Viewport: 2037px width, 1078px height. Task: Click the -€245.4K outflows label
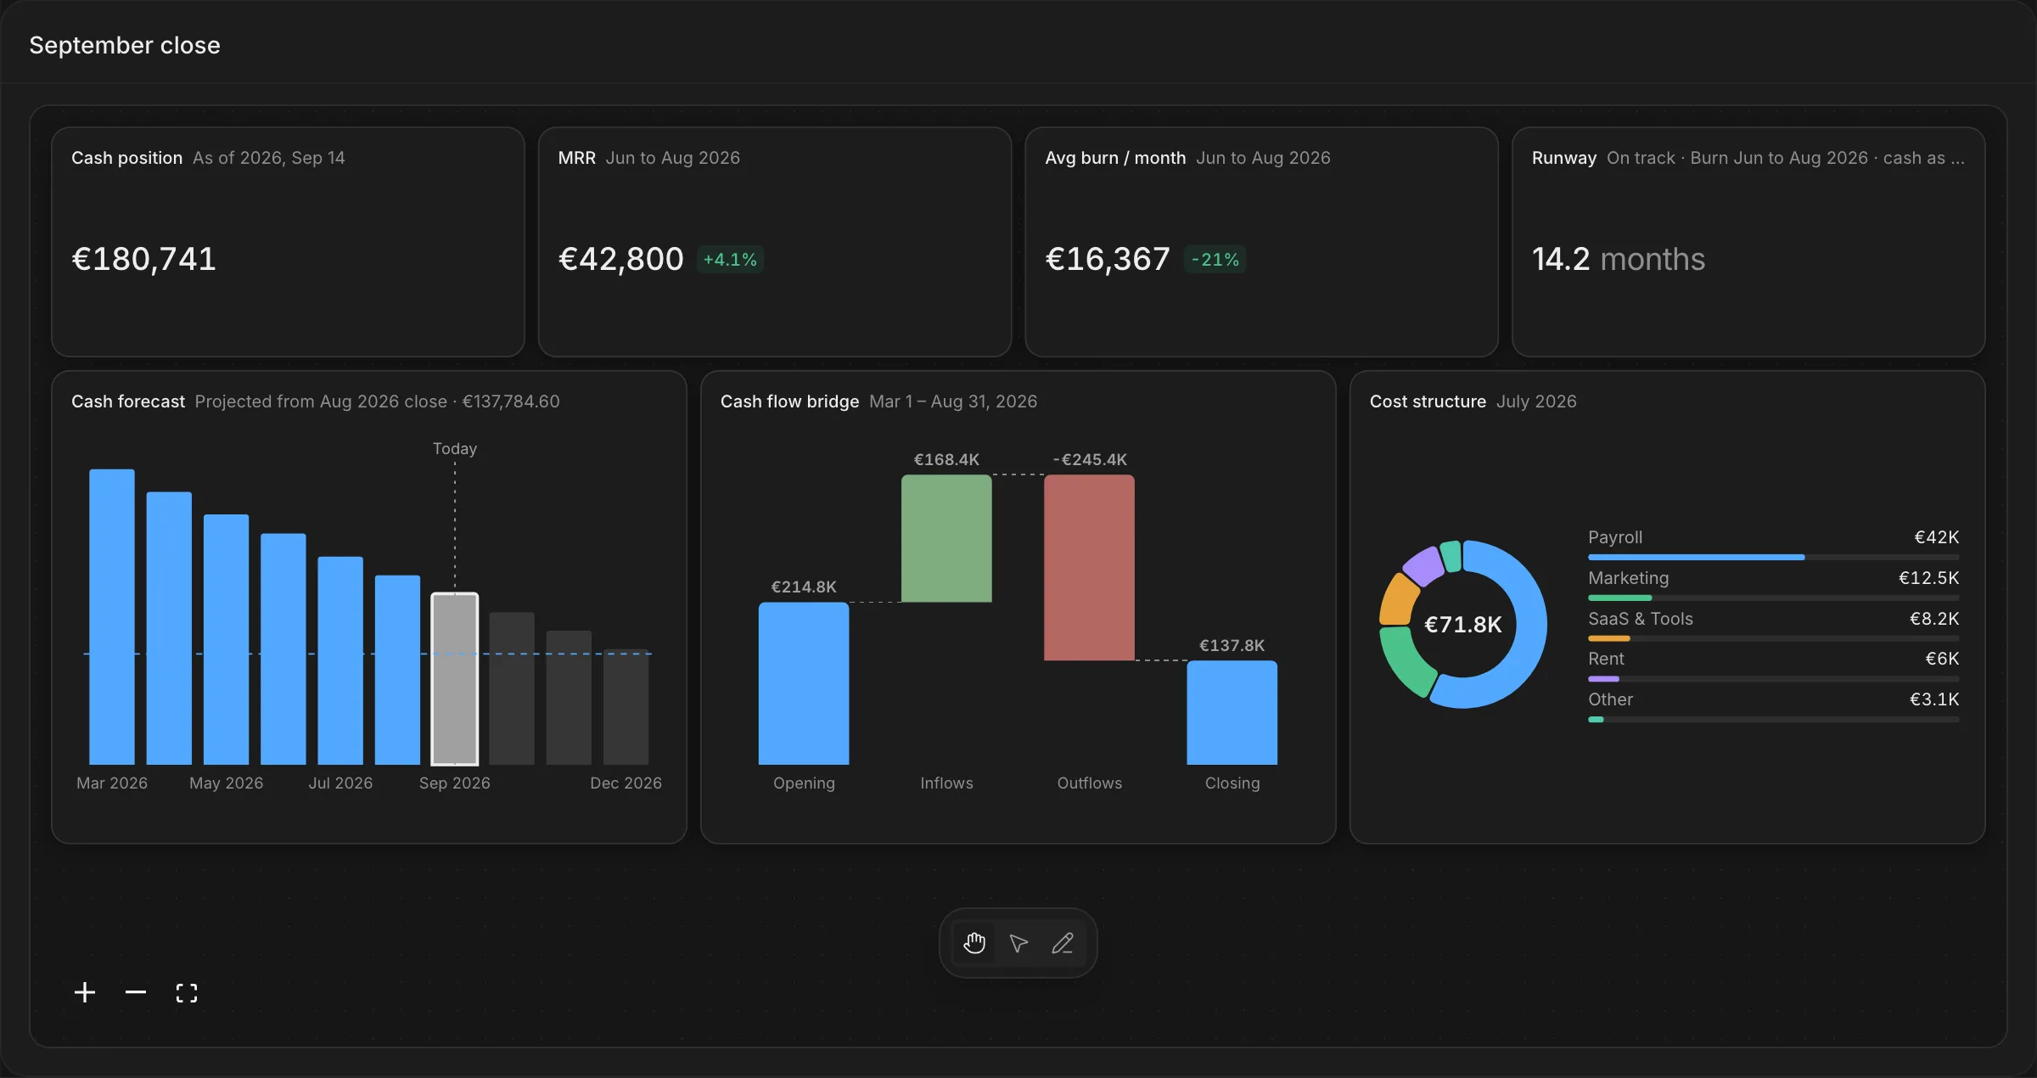click(x=1090, y=460)
